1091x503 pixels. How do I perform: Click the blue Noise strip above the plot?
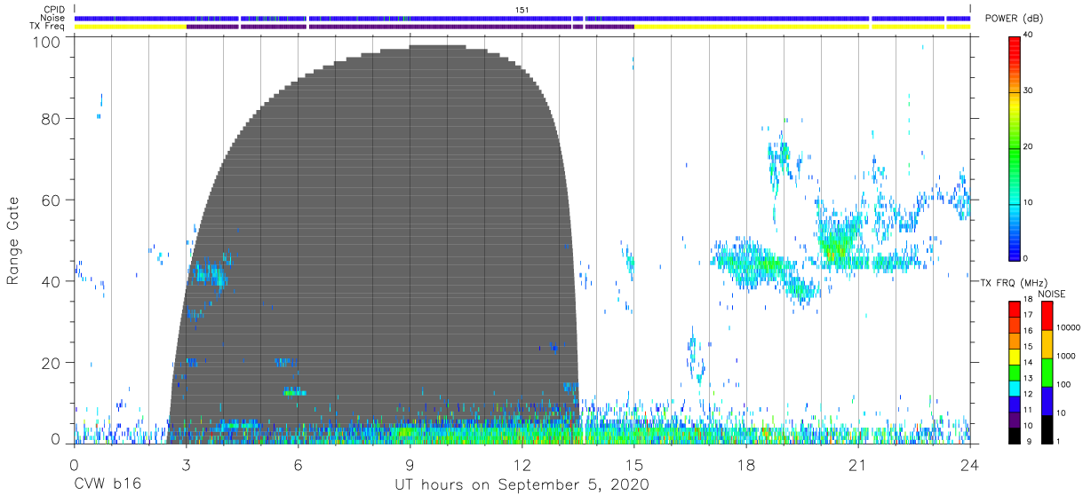coord(522,19)
